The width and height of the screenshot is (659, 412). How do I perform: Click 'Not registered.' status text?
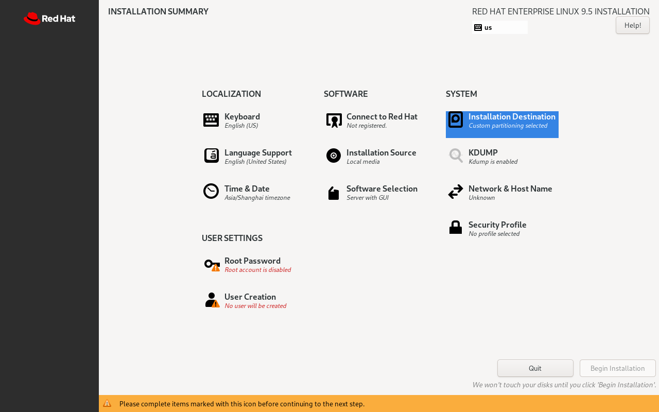[367, 126]
